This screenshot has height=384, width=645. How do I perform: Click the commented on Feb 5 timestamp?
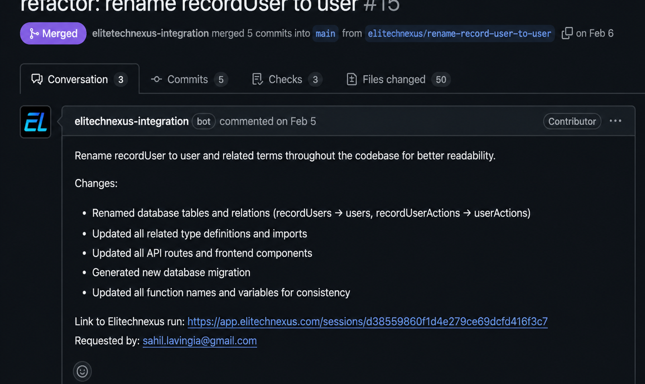click(268, 121)
